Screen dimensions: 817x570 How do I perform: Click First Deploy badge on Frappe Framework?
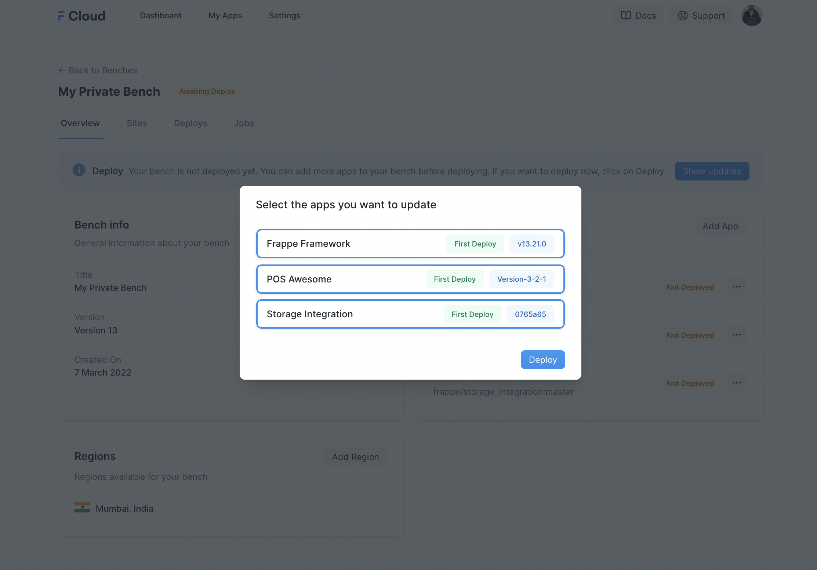[x=475, y=244]
